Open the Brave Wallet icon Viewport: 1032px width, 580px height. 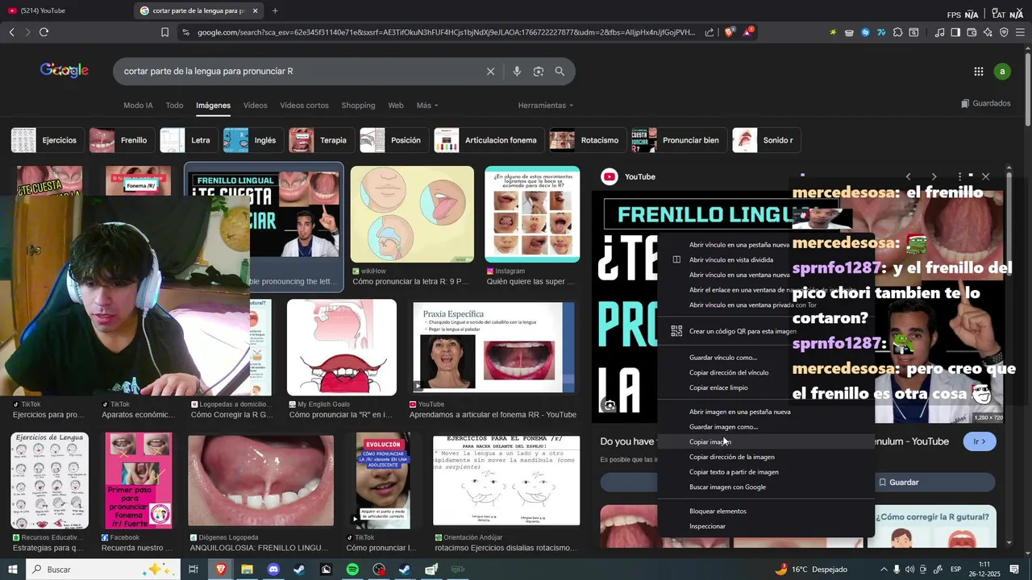[x=972, y=32]
